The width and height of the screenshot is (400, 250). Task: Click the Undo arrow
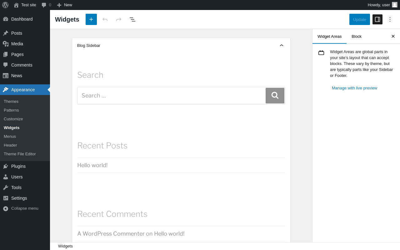pos(105,19)
